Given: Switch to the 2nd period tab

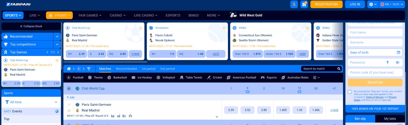Looking at the screenshot, I should tap(168, 69).
